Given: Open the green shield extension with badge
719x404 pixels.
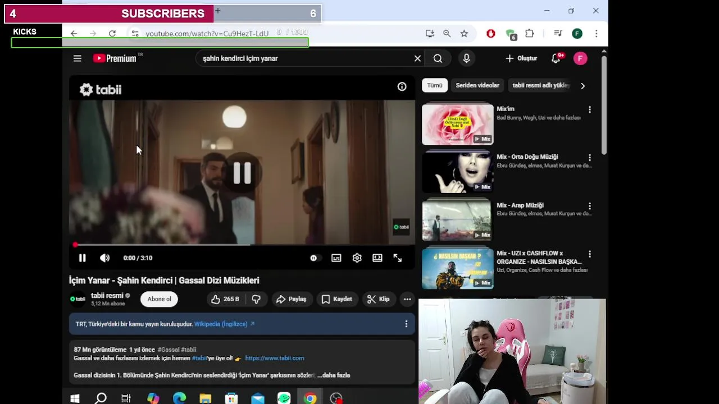Looking at the screenshot, I should [511, 35].
